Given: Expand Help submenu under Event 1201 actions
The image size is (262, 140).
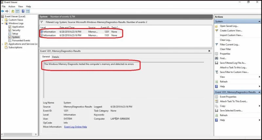Looking at the screenshot, I should point(259,120).
